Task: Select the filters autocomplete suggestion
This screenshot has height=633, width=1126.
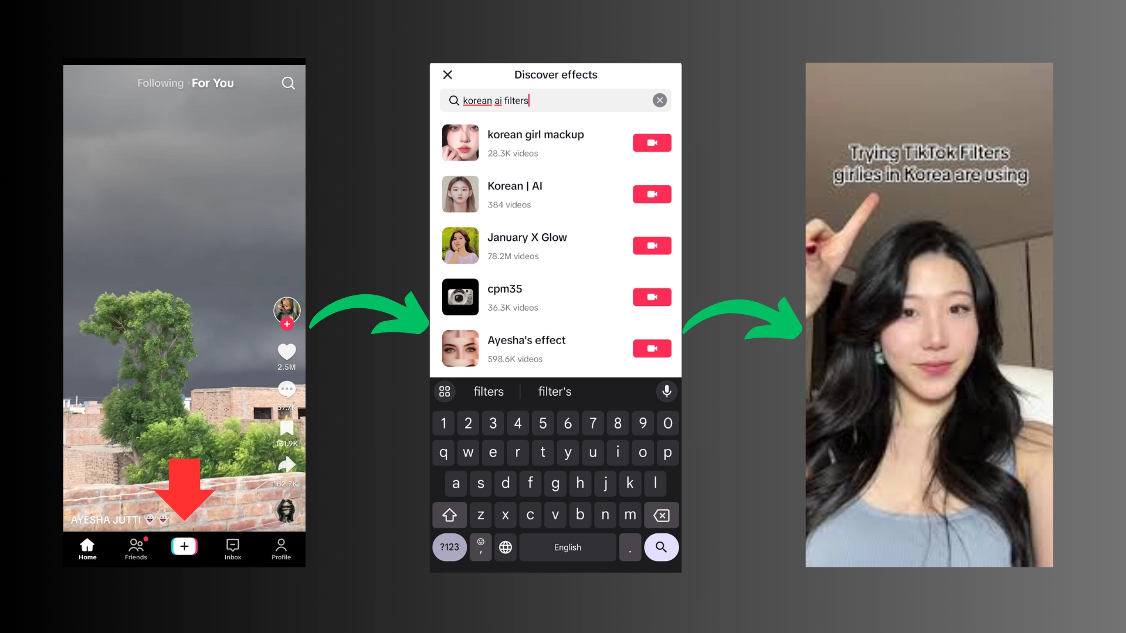Action: [x=488, y=391]
